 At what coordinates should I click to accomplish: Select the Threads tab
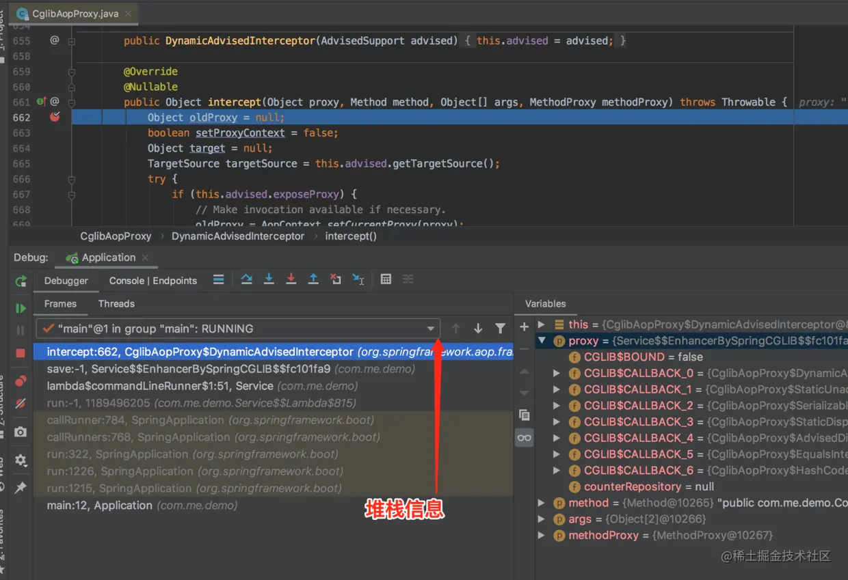click(x=116, y=303)
